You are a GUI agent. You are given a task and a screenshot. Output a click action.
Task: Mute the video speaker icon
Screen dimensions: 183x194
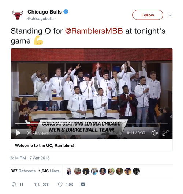(x=154, y=133)
